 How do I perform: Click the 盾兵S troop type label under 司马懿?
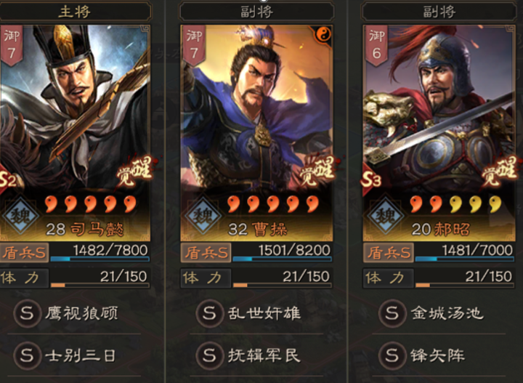24,252
